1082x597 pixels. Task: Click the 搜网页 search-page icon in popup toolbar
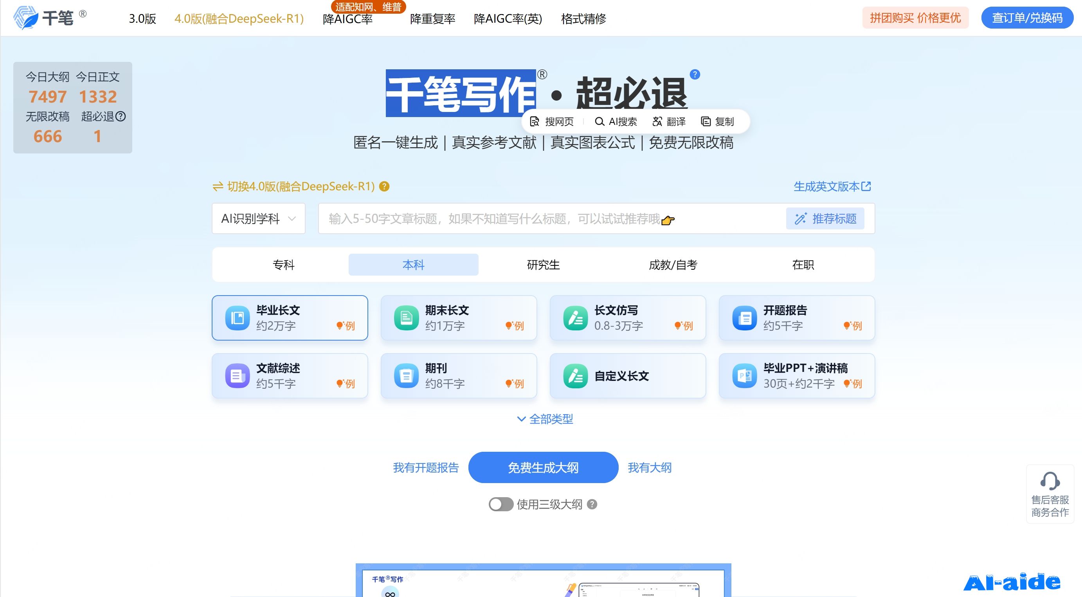click(x=535, y=121)
